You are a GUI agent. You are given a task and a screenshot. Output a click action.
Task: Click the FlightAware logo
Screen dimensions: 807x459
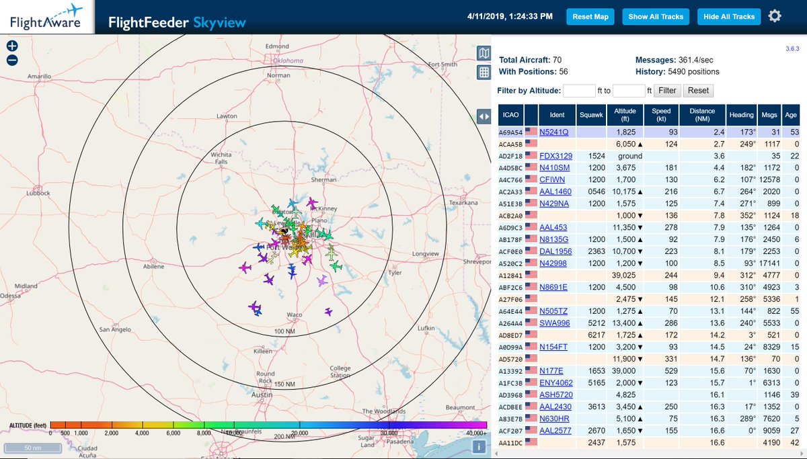pyautogui.click(x=46, y=17)
